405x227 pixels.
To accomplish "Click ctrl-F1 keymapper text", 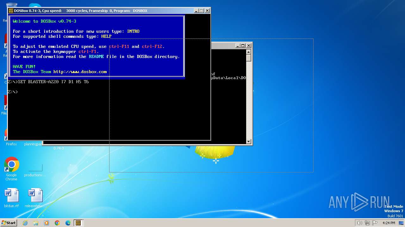I will click(88, 51).
